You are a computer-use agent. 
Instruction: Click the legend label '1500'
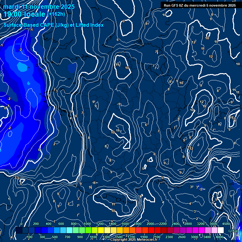(119, 237)
